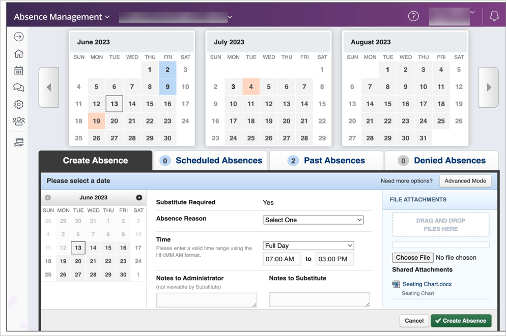Open the settings gear icon

(19, 104)
